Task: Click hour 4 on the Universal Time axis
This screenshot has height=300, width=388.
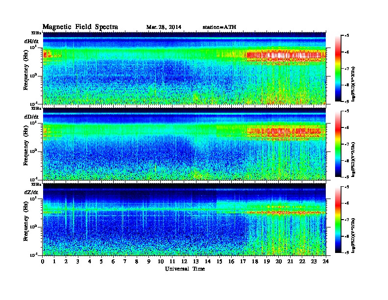Action: tap(90, 261)
